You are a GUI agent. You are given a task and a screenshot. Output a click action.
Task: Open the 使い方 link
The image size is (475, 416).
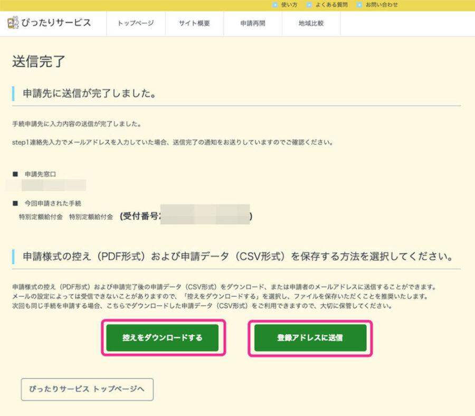point(289,5)
